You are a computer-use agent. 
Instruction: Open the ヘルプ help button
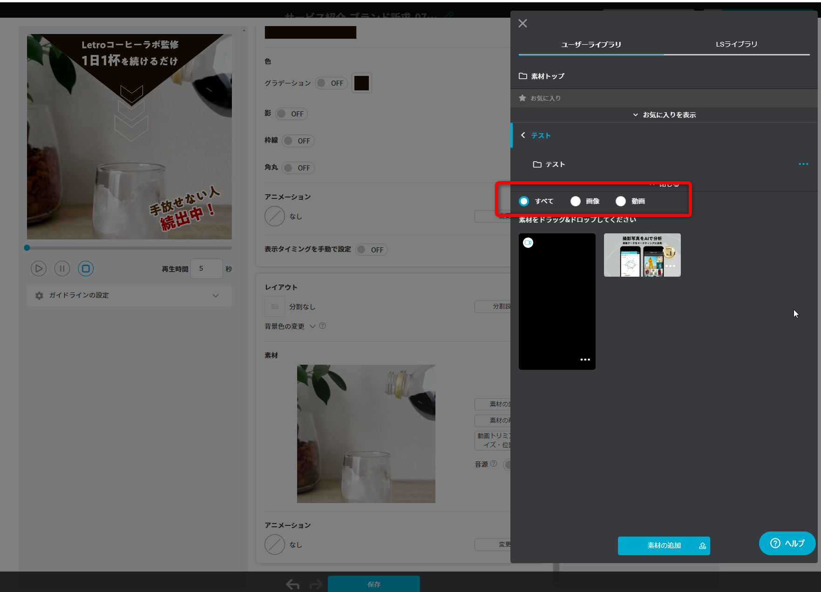pos(787,543)
